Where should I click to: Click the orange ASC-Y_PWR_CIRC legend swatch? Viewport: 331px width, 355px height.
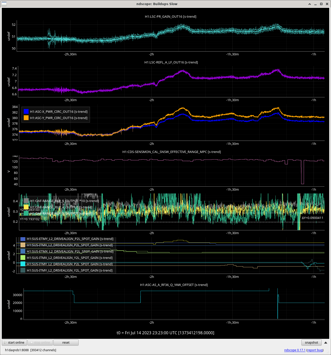(x=26, y=118)
